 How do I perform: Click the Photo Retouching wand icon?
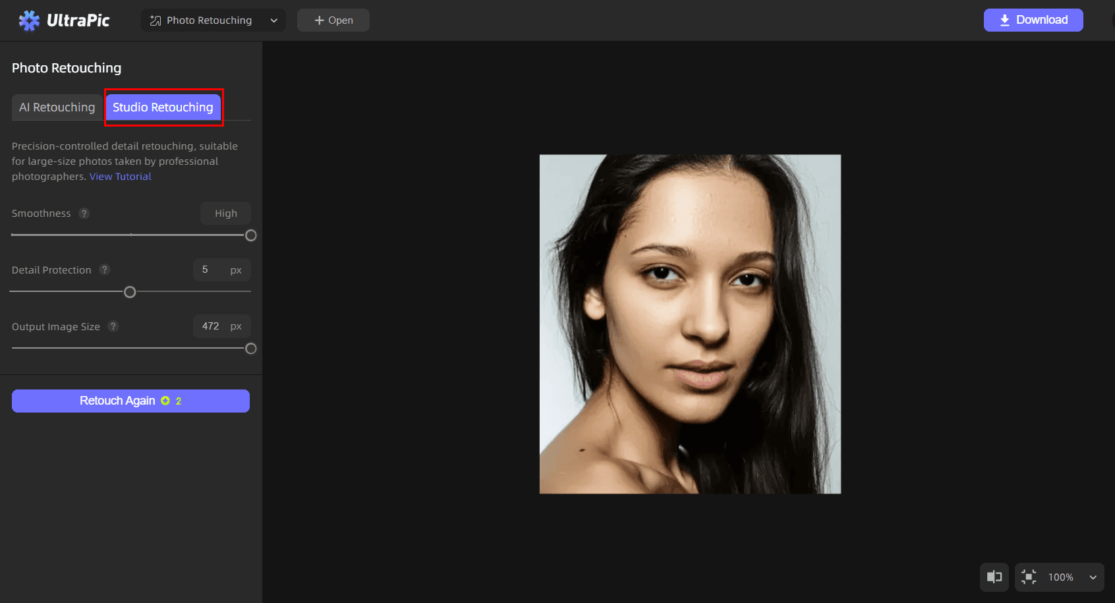coord(156,20)
